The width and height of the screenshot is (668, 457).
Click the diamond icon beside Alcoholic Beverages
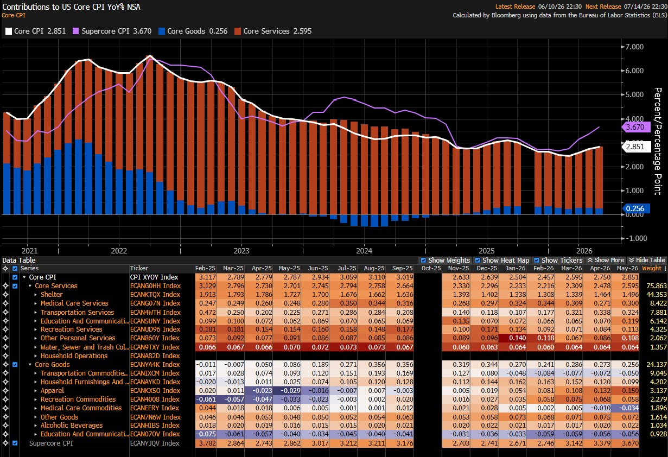pos(6,426)
